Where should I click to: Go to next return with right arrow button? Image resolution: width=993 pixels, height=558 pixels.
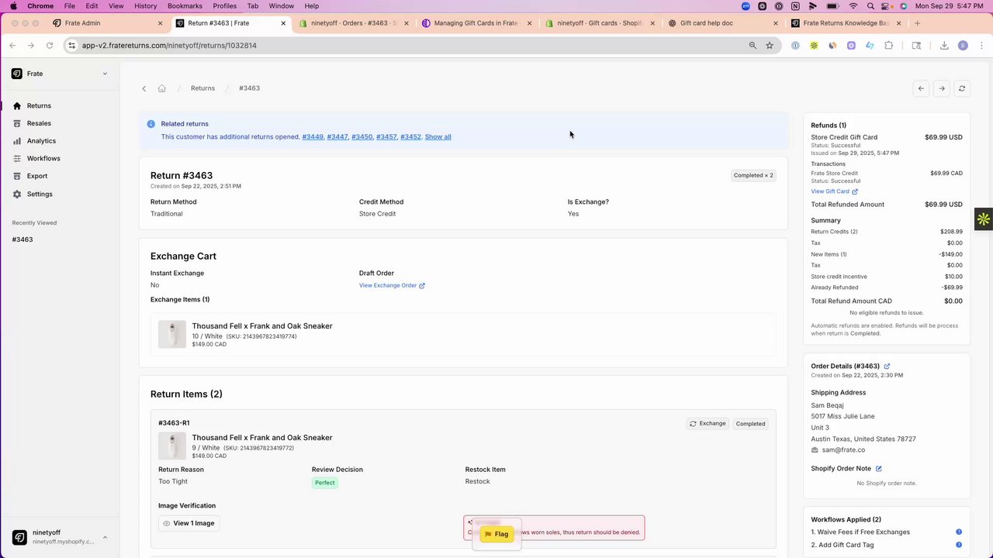941,88
